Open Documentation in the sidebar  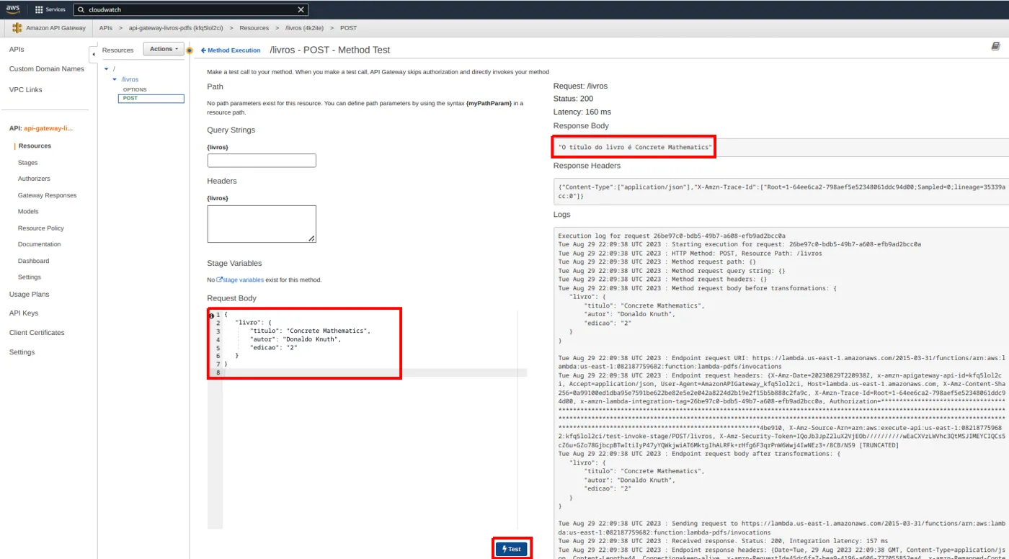pyautogui.click(x=40, y=244)
